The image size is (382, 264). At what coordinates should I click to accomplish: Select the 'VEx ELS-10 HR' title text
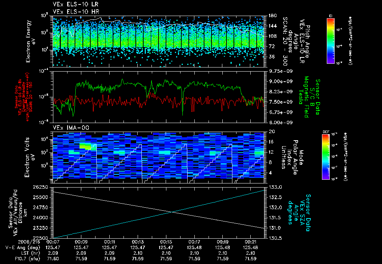(x=76, y=12)
